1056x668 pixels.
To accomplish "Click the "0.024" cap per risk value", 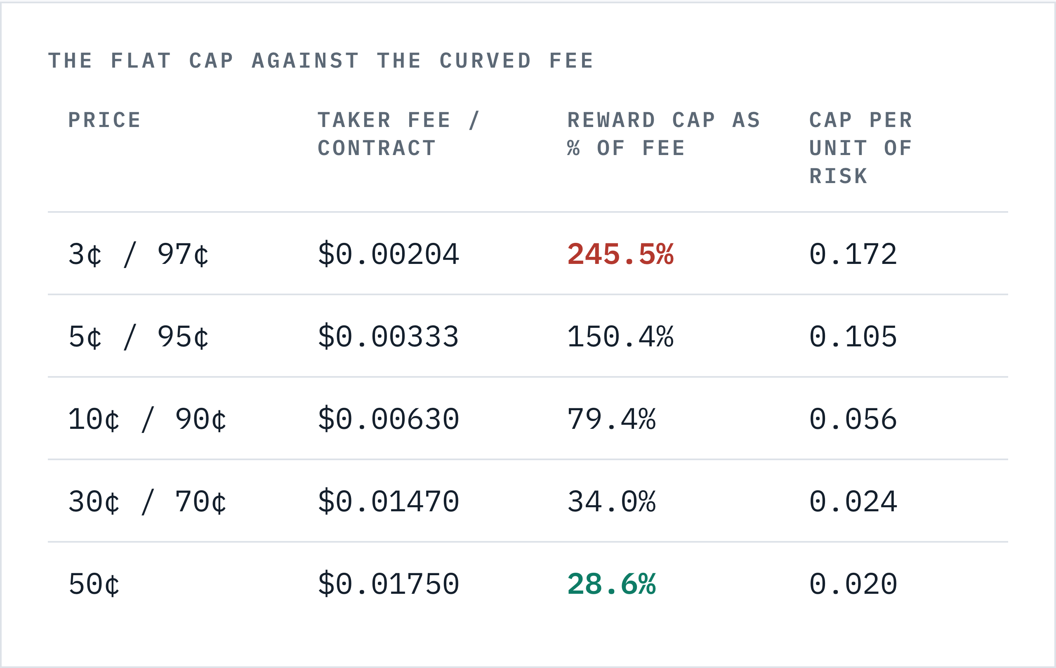I will coord(853,501).
